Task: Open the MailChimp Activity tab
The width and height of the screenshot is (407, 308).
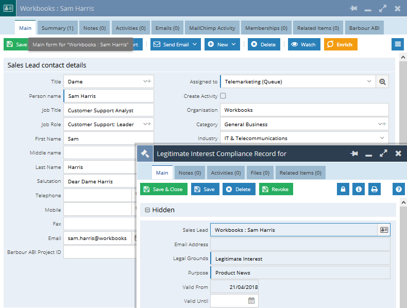Action: [x=212, y=28]
